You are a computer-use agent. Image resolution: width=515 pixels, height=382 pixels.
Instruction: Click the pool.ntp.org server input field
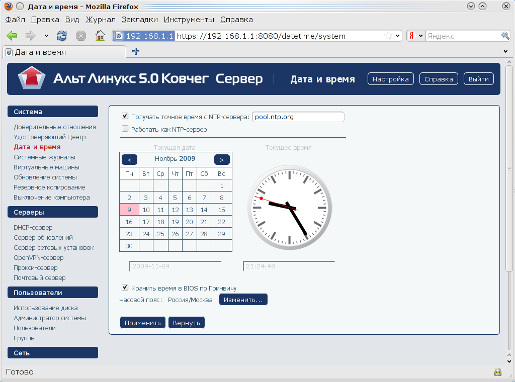click(x=298, y=117)
